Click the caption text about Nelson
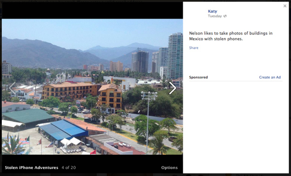This screenshot has width=291, height=176. (230, 36)
